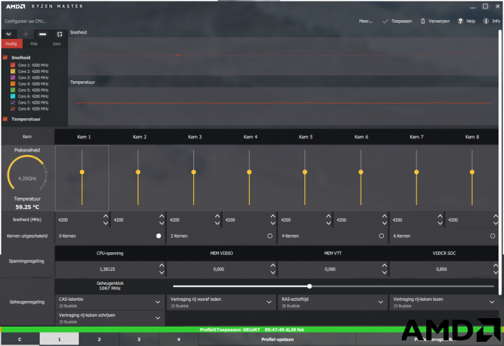Select 6 Kernen disabled radio button
This screenshot has width=504, height=346.
pyautogui.click(x=492, y=236)
